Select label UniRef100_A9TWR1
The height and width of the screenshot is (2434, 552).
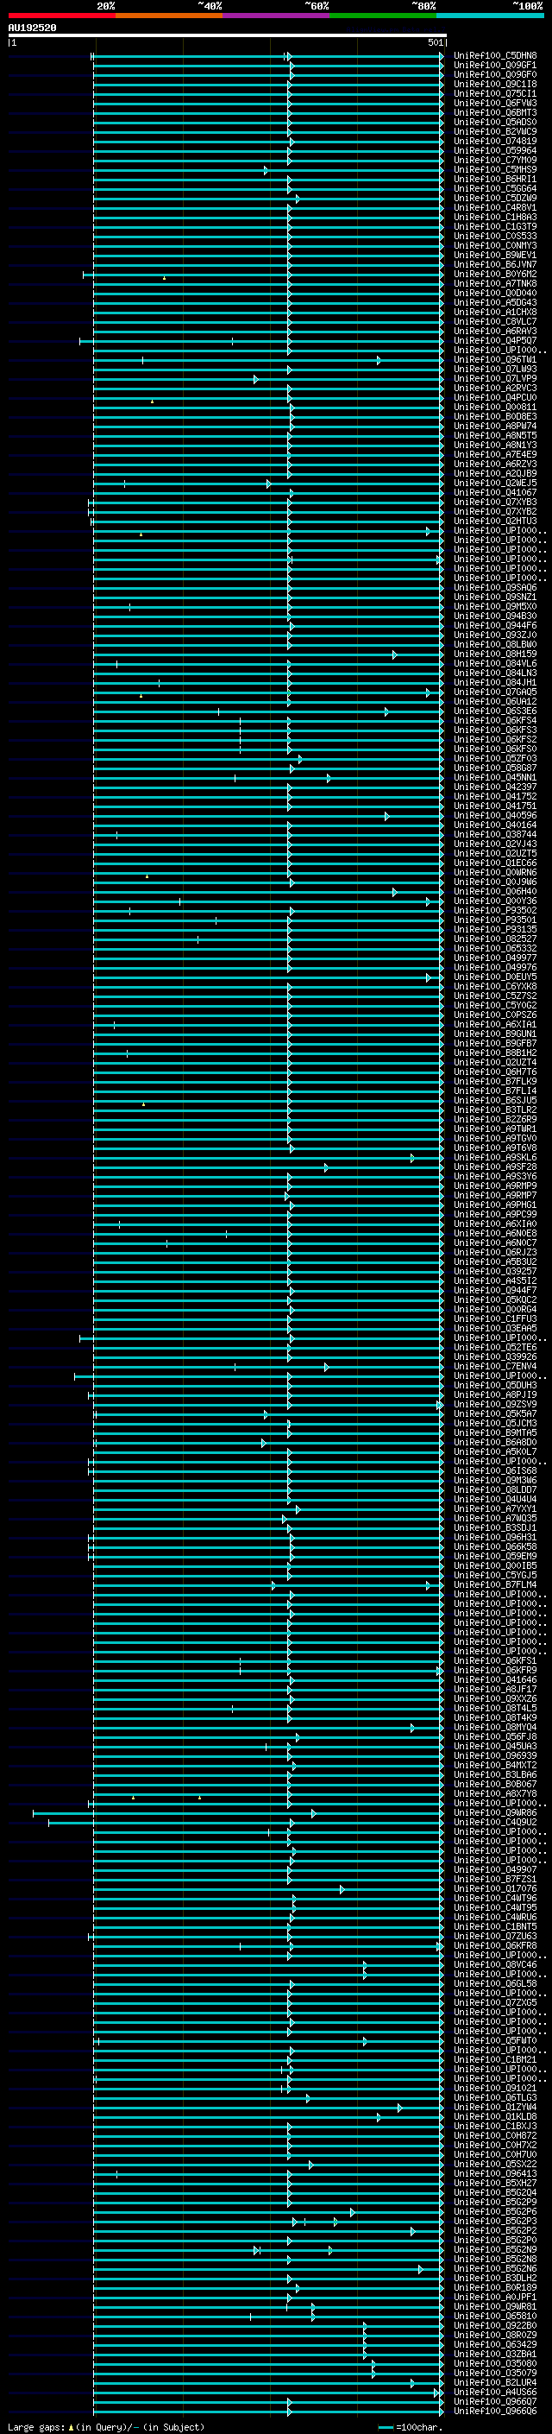495,1129
